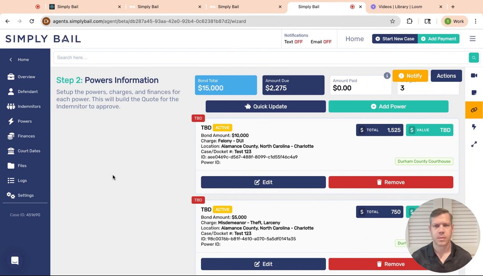Screen dimensions: 483x276
Task: Click the Quick Update button
Action: 266,106
